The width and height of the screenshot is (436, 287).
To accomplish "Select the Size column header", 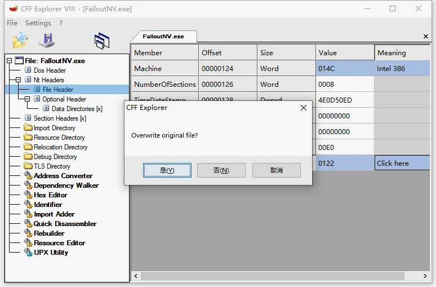I will [x=286, y=52].
